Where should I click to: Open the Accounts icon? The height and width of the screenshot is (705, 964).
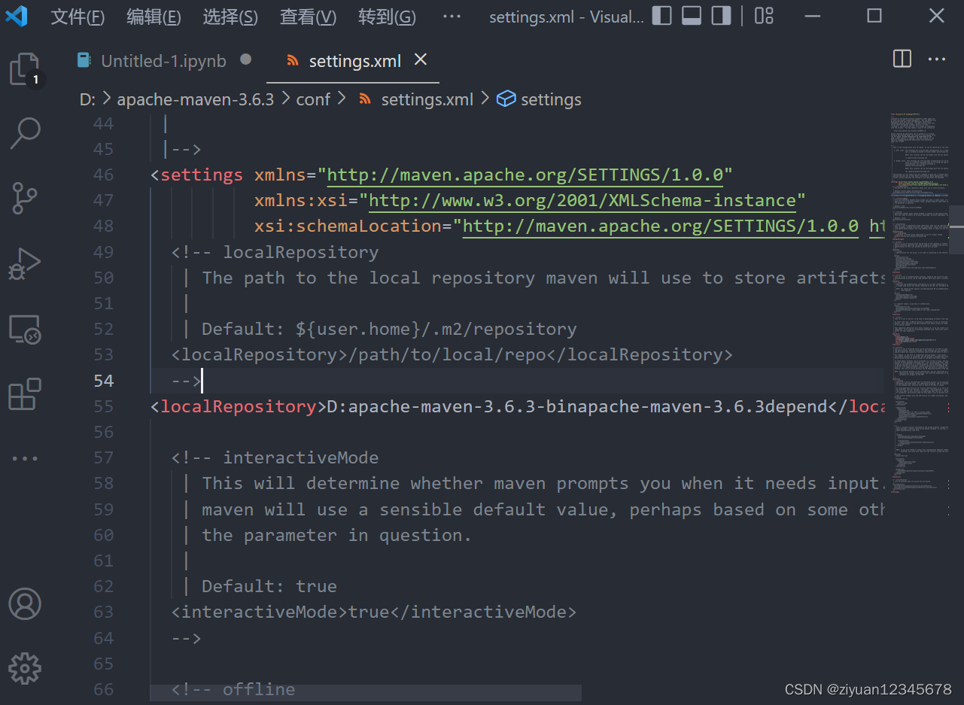point(25,603)
